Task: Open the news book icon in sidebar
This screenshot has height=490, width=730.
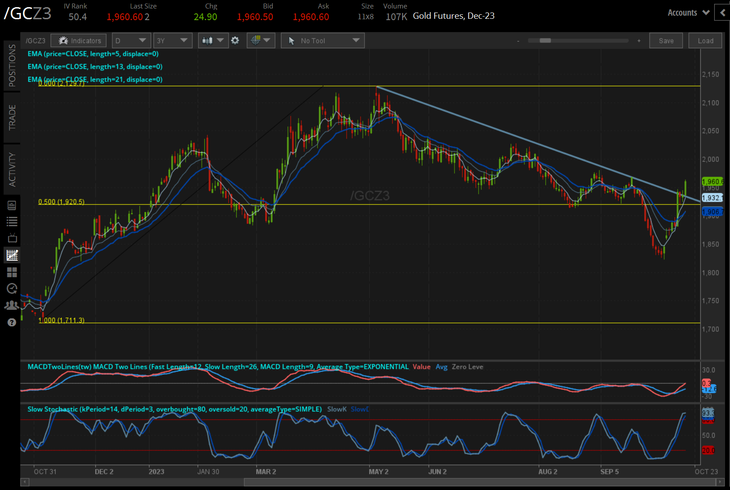Action: (12, 205)
